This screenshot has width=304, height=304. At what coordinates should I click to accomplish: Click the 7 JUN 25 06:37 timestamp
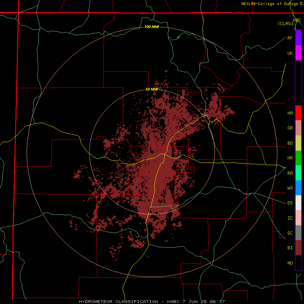click(x=203, y=302)
